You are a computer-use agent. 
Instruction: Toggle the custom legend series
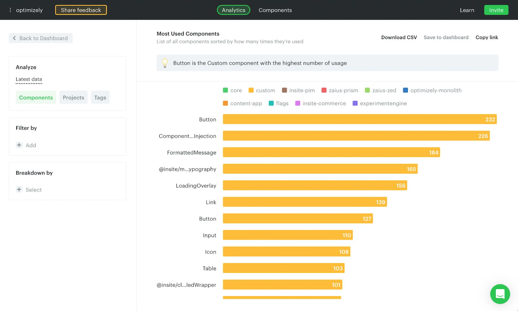[262, 91]
